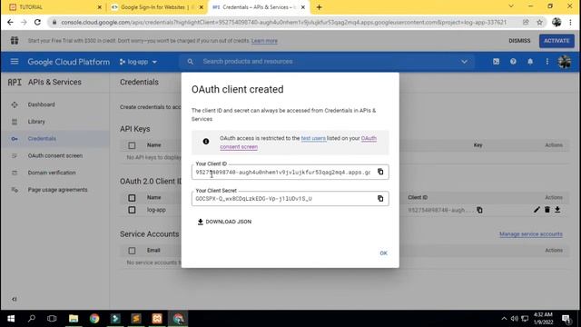Viewport: 581px width, 327px height.
Task: Open File Explorer from taskbar
Action: (74, 319)
